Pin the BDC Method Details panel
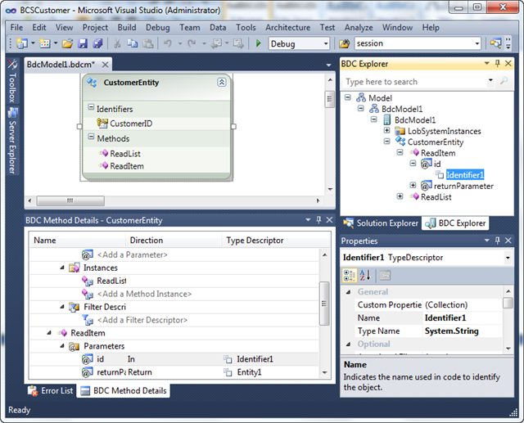Viewport: 524px width, 423px height. pyautogui.click(x=318, y=219)
